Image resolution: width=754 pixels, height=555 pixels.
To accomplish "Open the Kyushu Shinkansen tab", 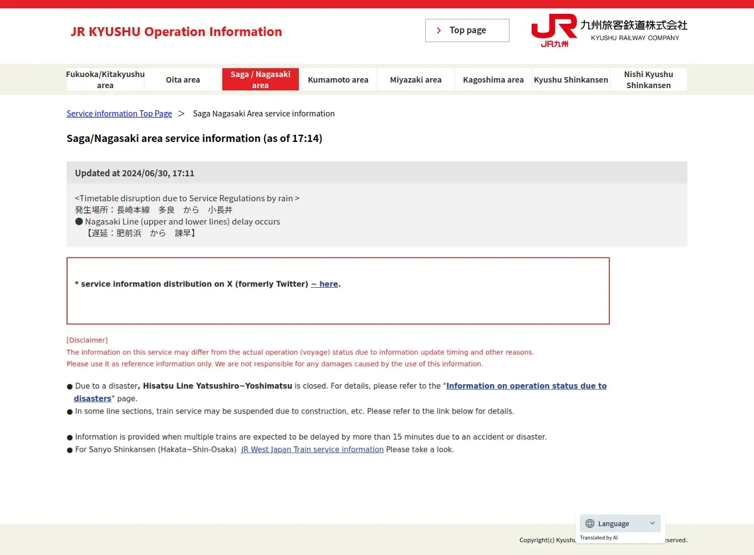I will pyautogui.click(x=571, y=79).
